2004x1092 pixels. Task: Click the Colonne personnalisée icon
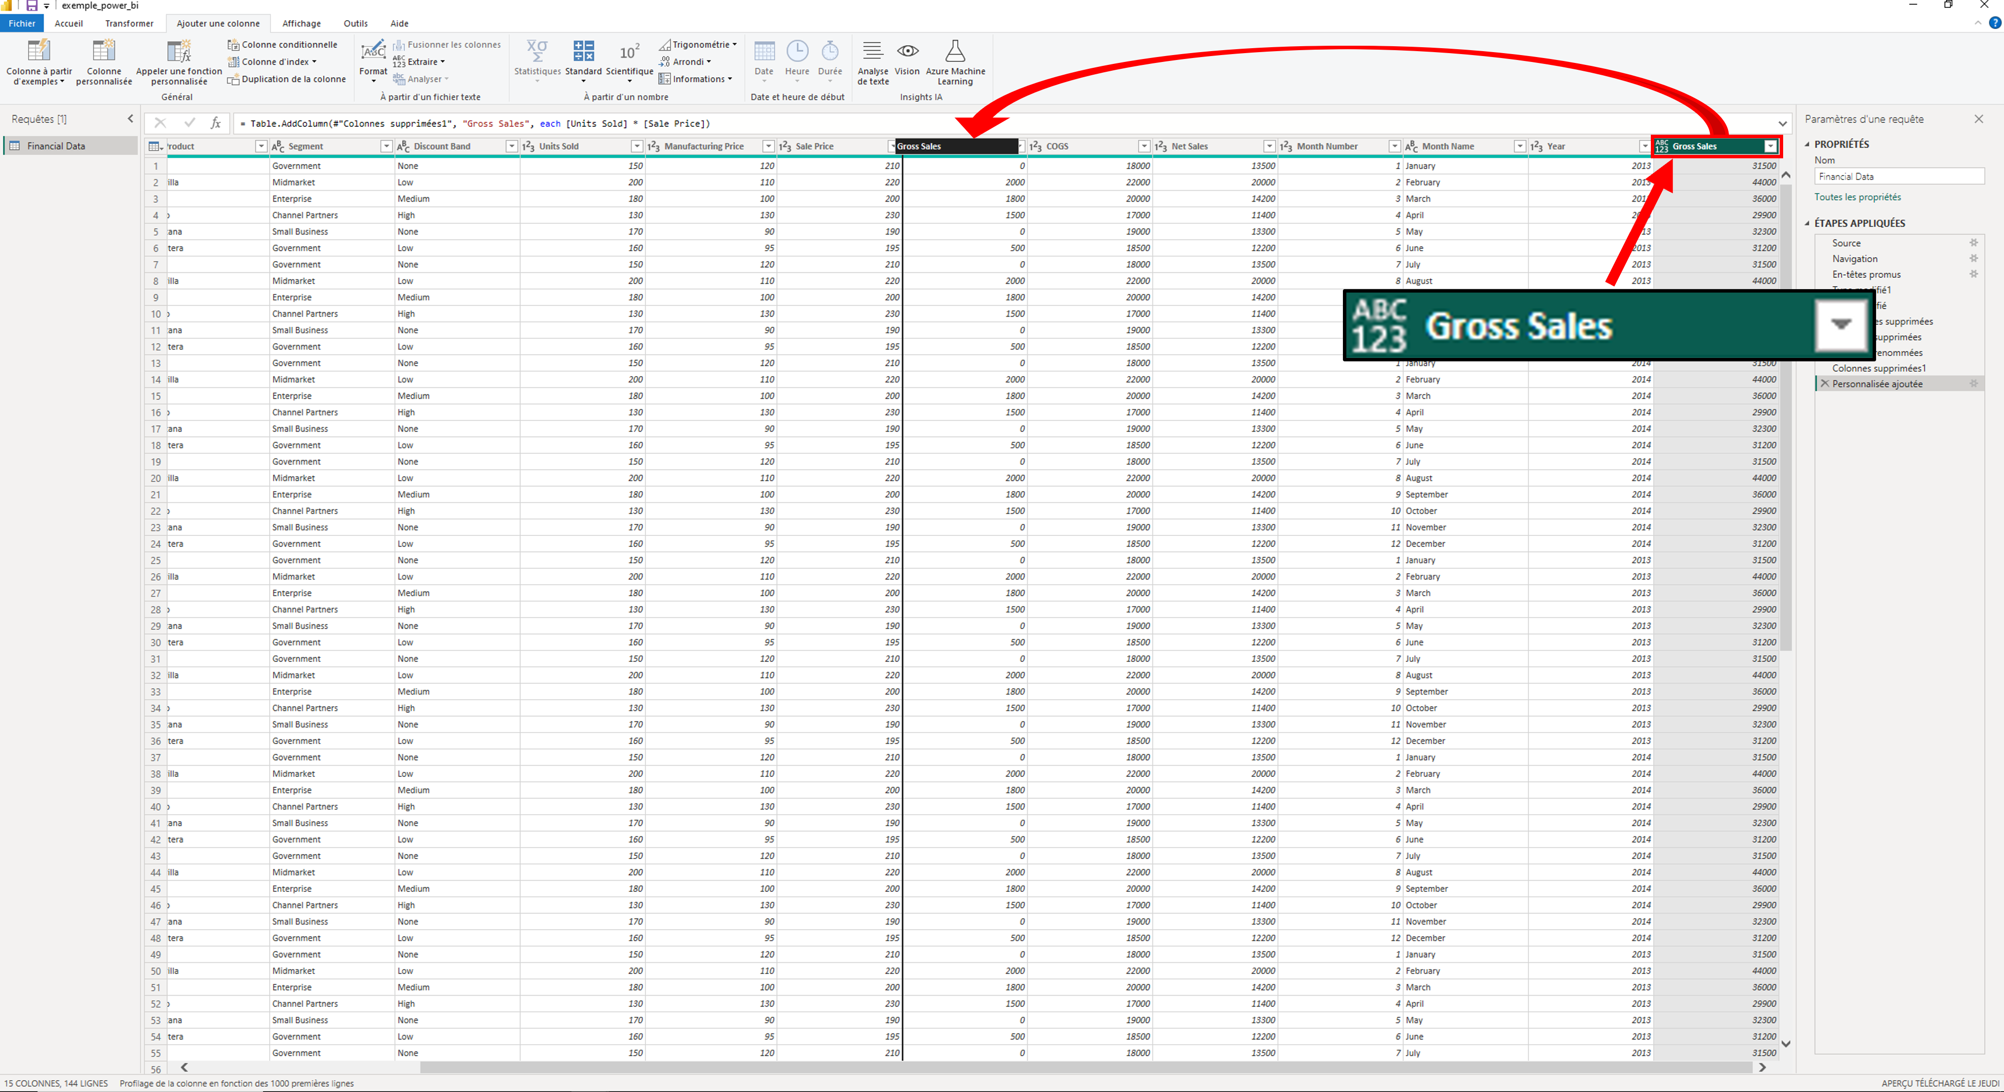(103, 51)
